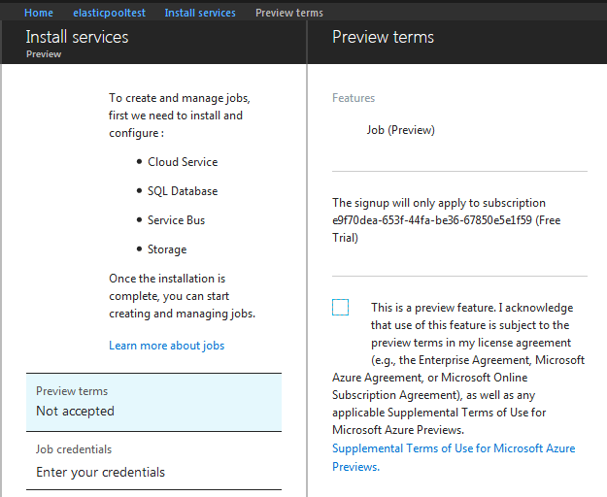This screenshot has width=607, height=497.
Task: Open the Learn more about jobs link
Action: click(166, 346)
